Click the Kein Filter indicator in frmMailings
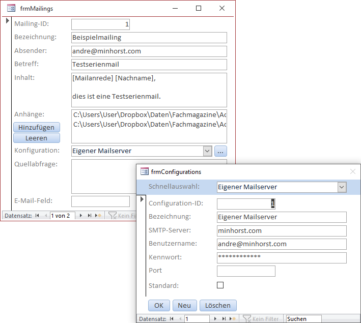The height and width of the screenshot is (323, 361). 122,216
